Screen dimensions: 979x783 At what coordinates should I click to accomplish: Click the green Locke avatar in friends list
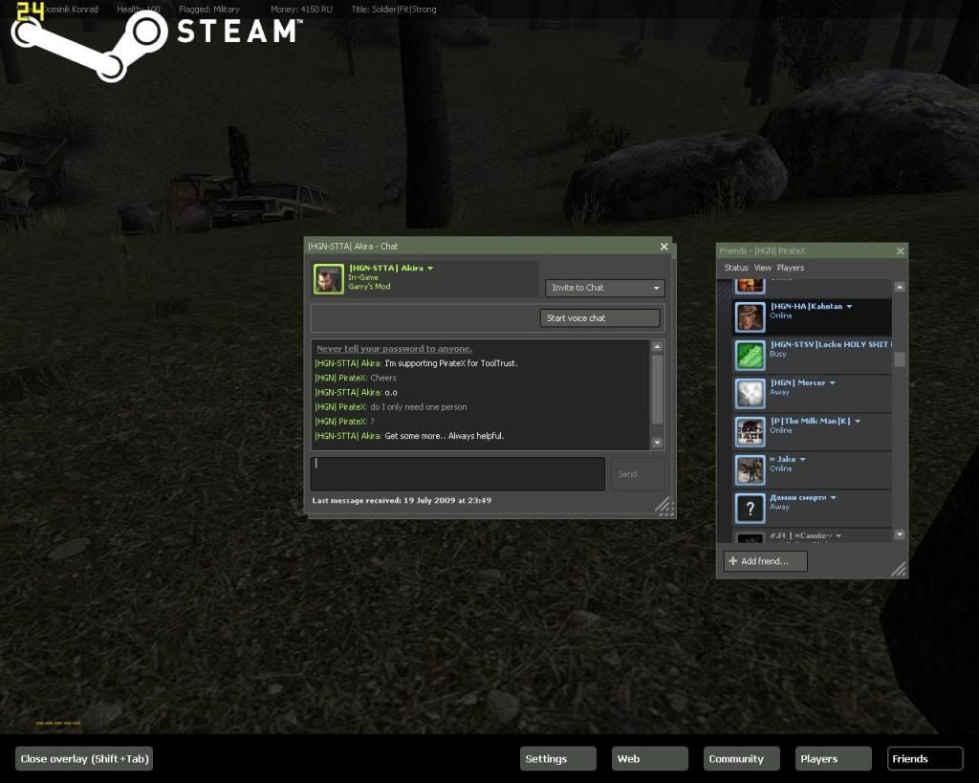pos(750,355)
